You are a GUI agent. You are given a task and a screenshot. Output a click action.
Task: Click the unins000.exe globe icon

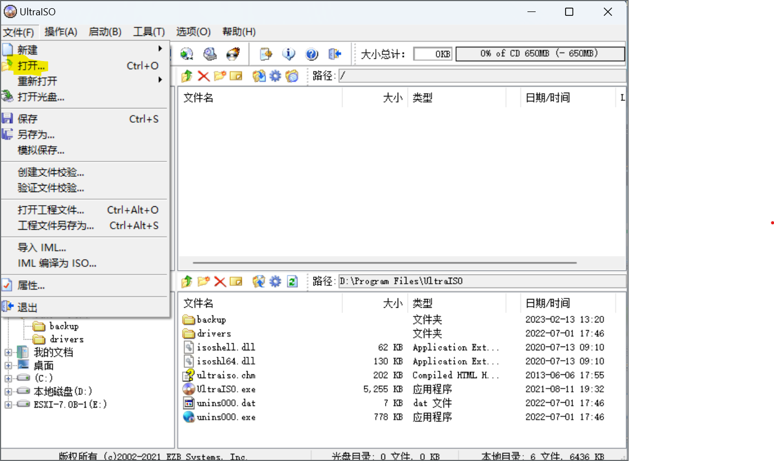point(189,417)
